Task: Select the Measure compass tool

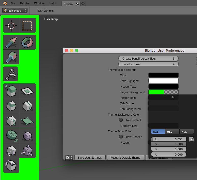Action: pos(10,74)
